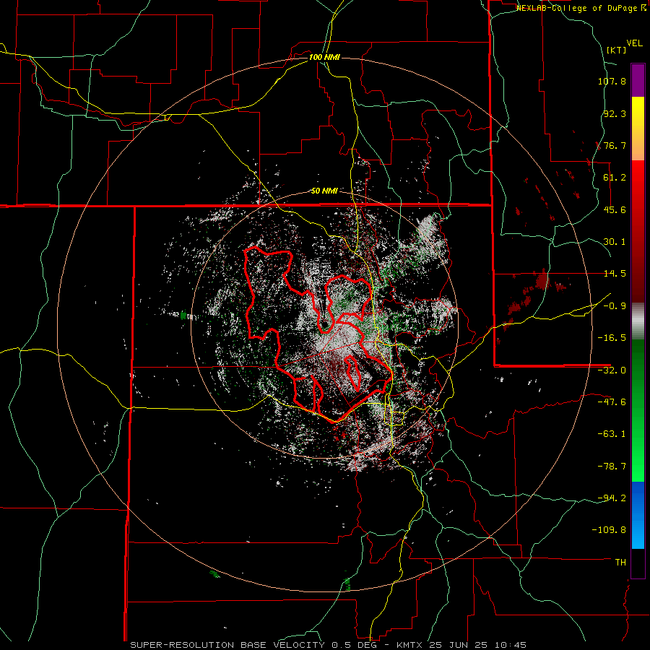Click the VEL legend title
Viewport: 650px width, 650px height.
point(634,43)
